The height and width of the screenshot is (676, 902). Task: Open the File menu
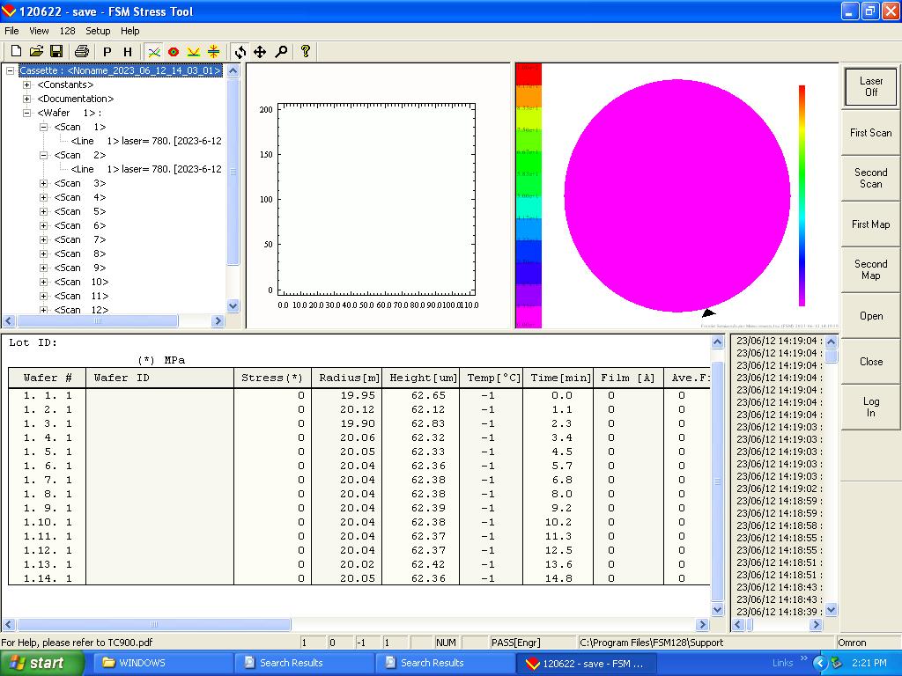click(11, 31)
